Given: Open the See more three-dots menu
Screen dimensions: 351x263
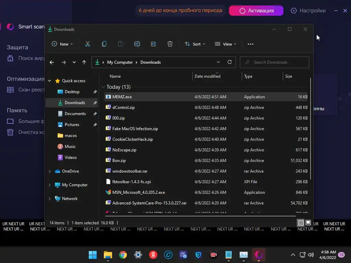Looking at the screenshot, I should tap(251, 44).
